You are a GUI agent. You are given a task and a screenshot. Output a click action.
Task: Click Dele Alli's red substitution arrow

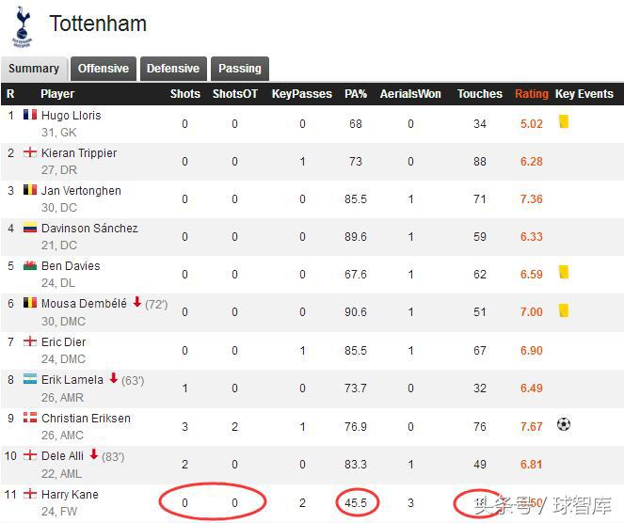pyautogui.click(x=94, y=454)
